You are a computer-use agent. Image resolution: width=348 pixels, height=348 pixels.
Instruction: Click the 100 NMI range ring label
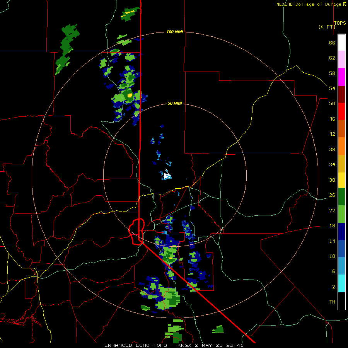(175, 32)
